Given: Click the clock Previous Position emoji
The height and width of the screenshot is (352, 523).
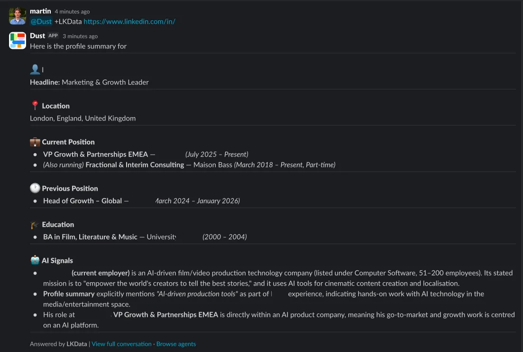Looking at the screenshot, I should (x=35, y=188).
